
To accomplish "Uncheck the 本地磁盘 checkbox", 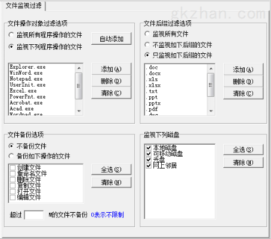I will pyautogui.click(x=149, y=148).
